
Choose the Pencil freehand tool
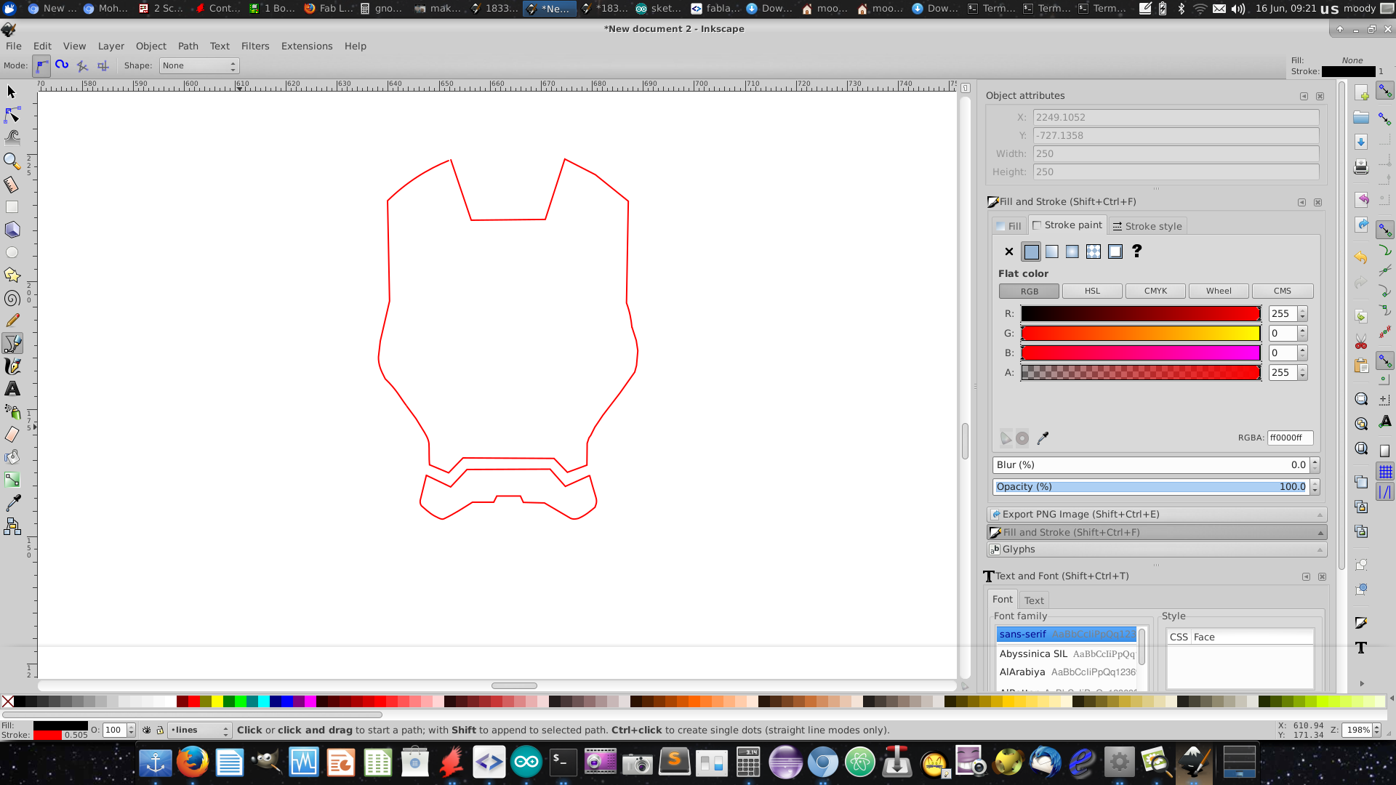12,321
